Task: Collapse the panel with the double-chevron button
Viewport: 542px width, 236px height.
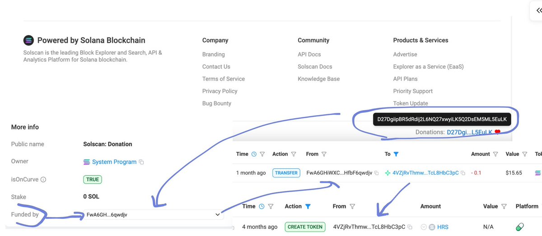Action: [538, 11]
